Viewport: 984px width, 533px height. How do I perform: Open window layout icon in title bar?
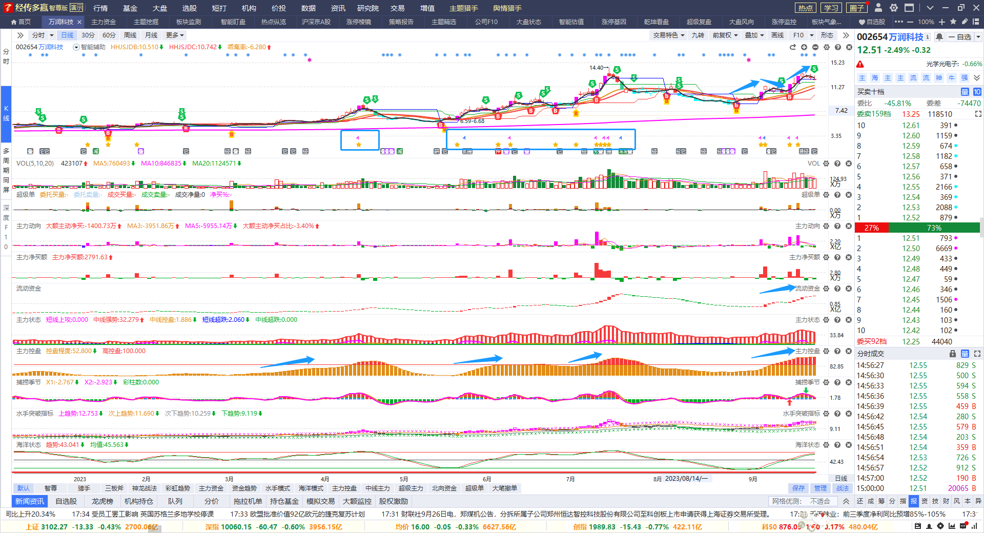coord(909,8)
